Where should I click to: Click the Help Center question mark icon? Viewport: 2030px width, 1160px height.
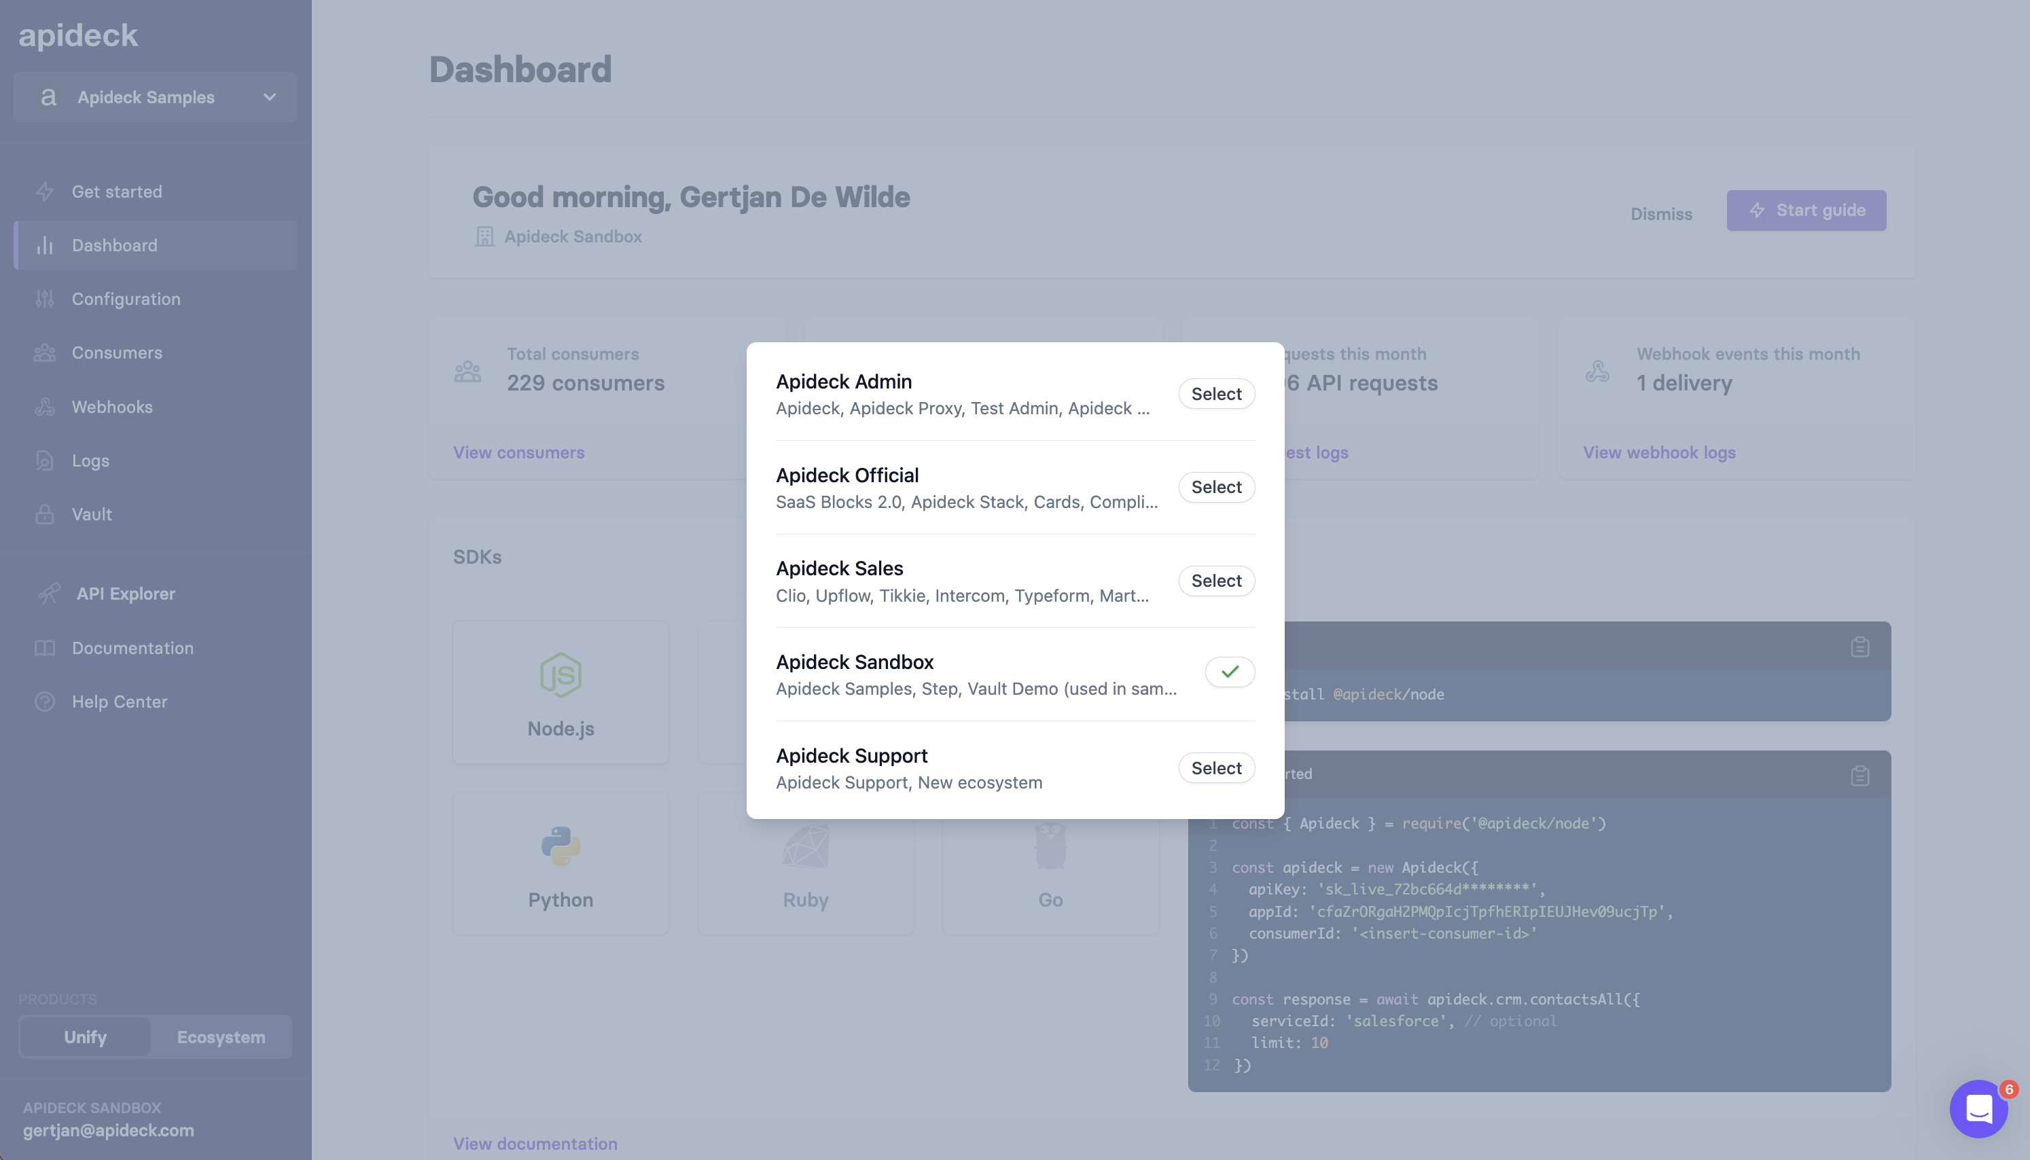(45, 702)
